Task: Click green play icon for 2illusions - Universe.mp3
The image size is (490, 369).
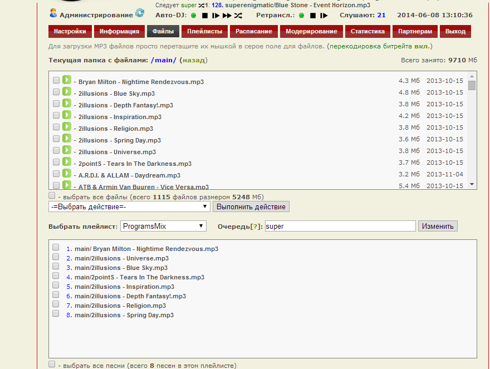Action: (67, 150)
